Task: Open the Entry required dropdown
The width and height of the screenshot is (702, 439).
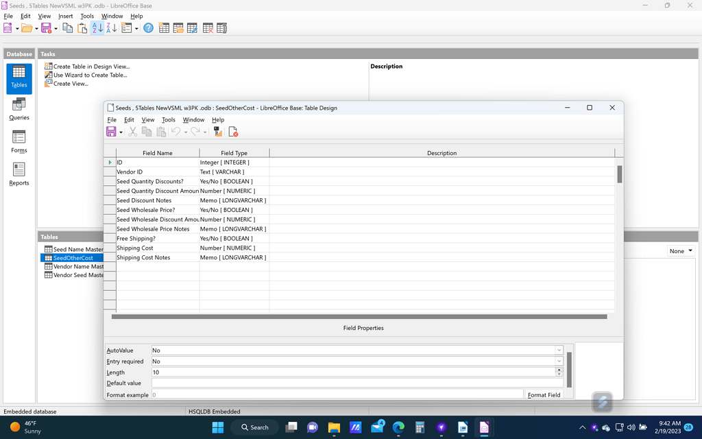Action: coord(559,361)
